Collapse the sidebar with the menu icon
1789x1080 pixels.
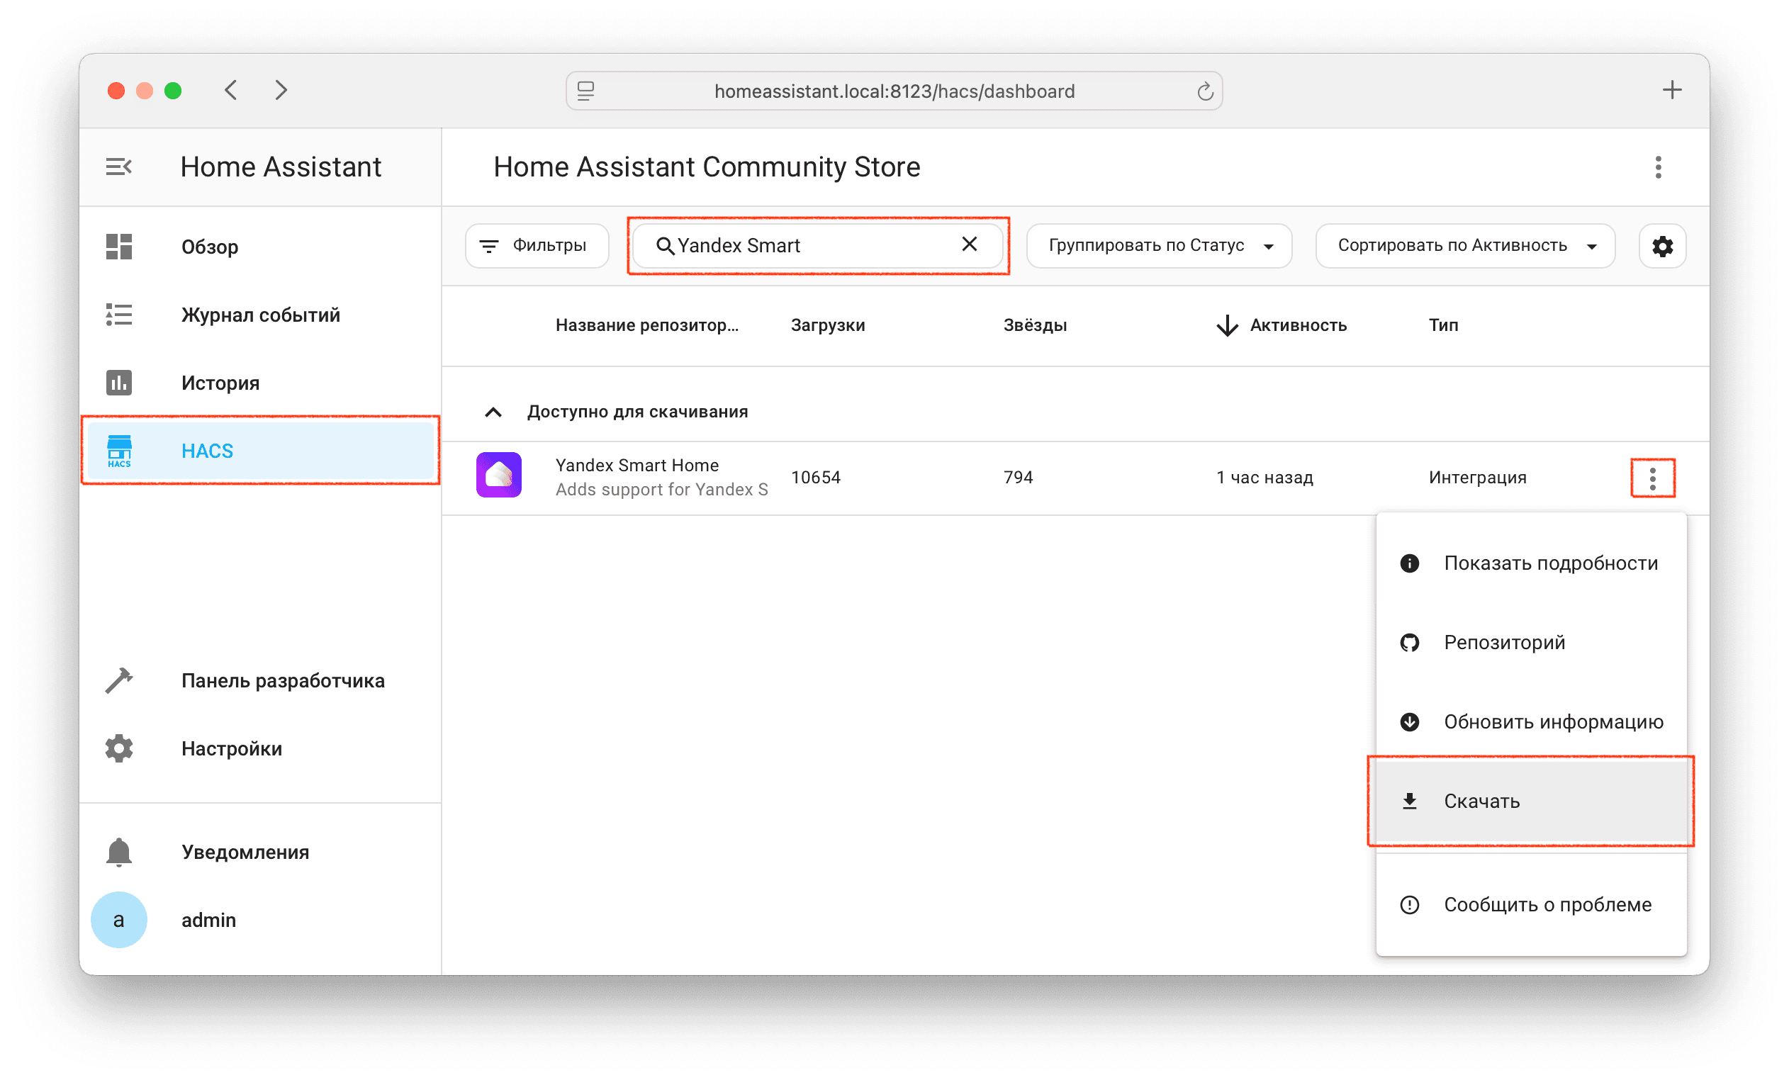pyautogui.click(x=118, y=167)
